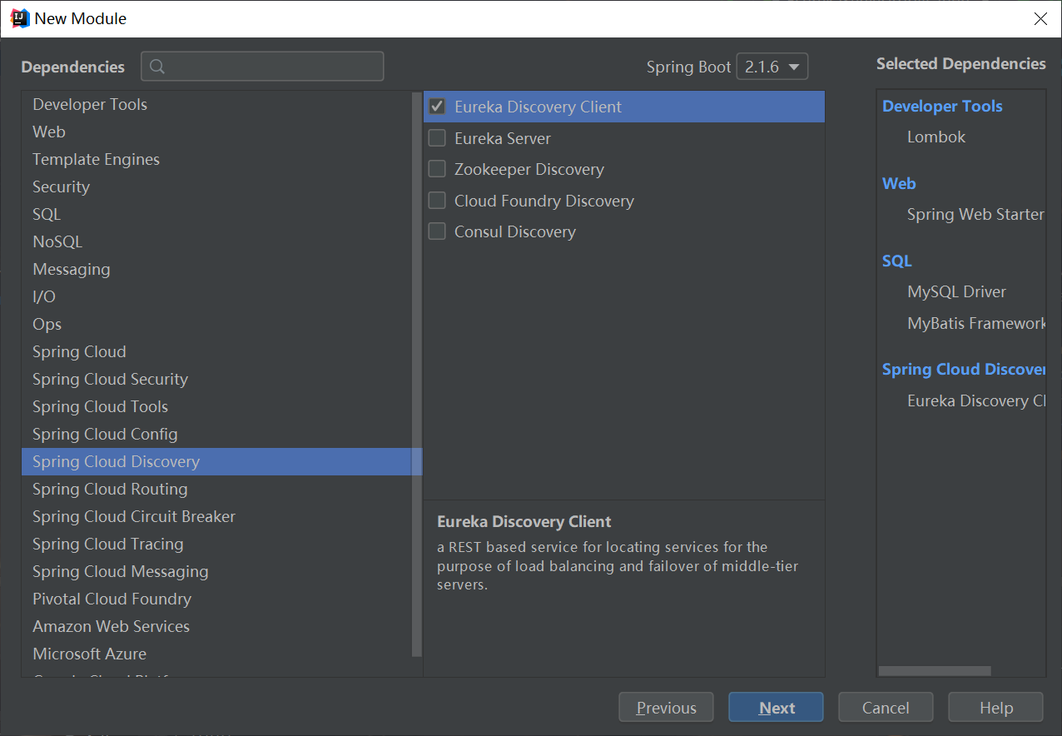
Task: Cancel the New Module dialog
Action: 886,708
